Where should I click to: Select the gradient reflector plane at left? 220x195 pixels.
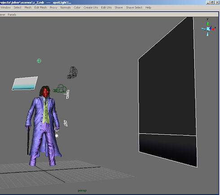click(25, 83)
